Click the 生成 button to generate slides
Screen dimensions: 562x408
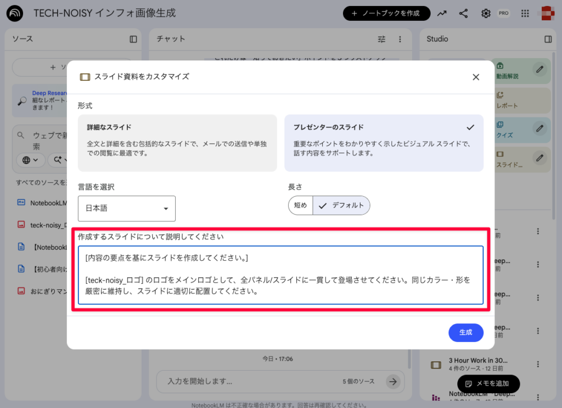(x=466, y=332)
